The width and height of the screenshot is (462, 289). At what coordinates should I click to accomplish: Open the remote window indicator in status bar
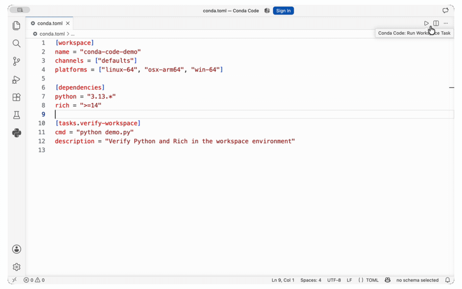[14, 280]
